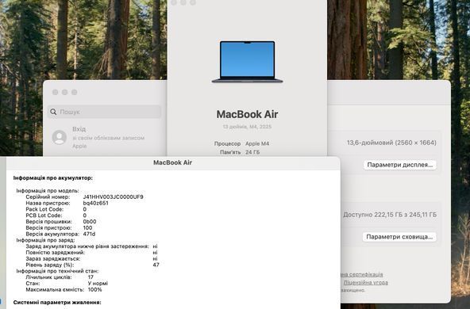The height and width of the screenshot is (309, 470).
Task: Click the Лічильник циклів value 17
Action: pyautogui.click(x=91, y=277)
